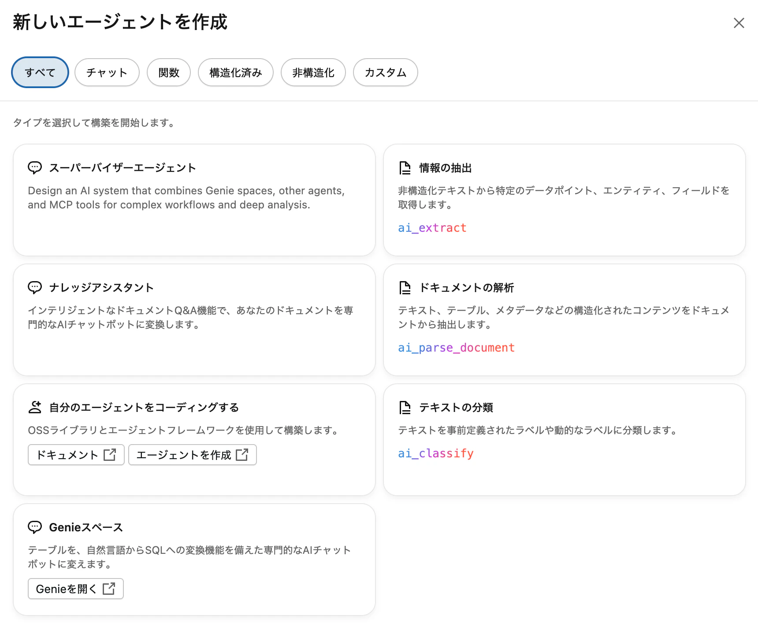Switch to the 構造化済み filter tab
This screenshot has height=623, width=758.
tap(236, 72)
